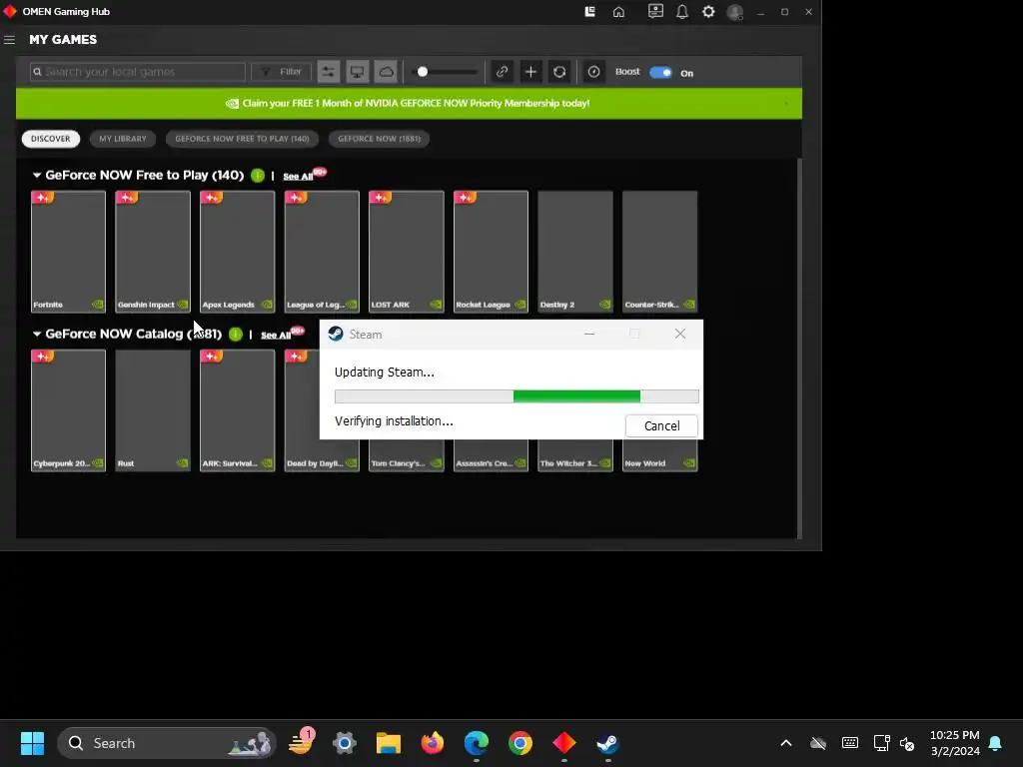1023x767 pixels.
Task: Open the ARK: Survival game tile
Action: [238, 410]
